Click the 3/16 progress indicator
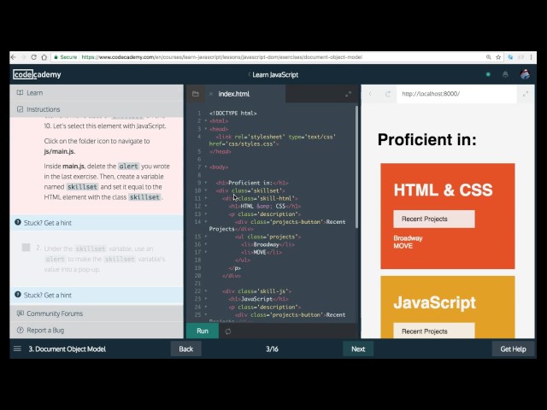The image size is (547, 410). [272, 349]
